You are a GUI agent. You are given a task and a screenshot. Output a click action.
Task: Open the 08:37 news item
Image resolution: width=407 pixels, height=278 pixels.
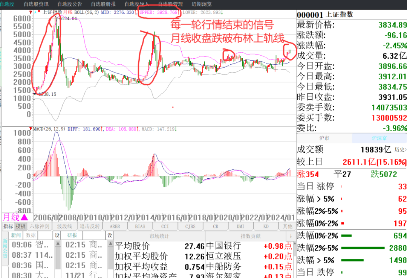pyautogui.click(x=32, y=255)
